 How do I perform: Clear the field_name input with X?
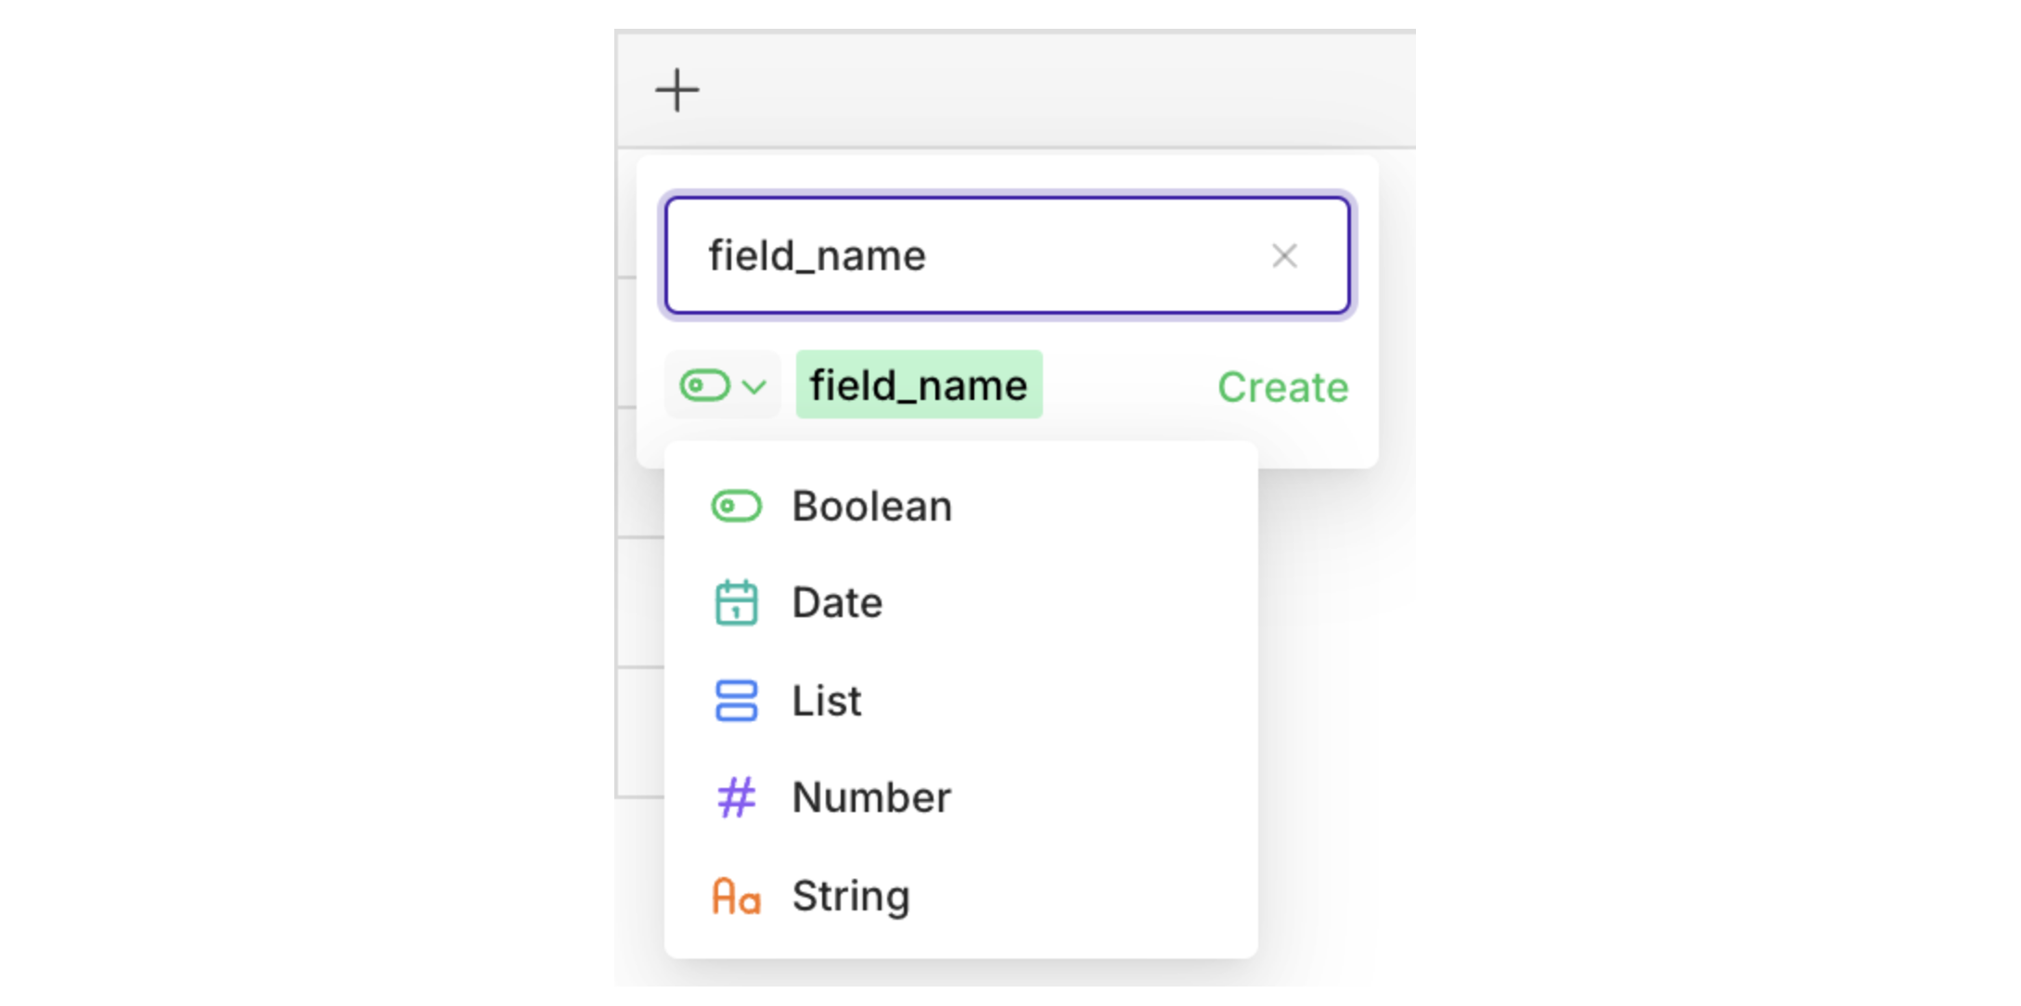1284,256
